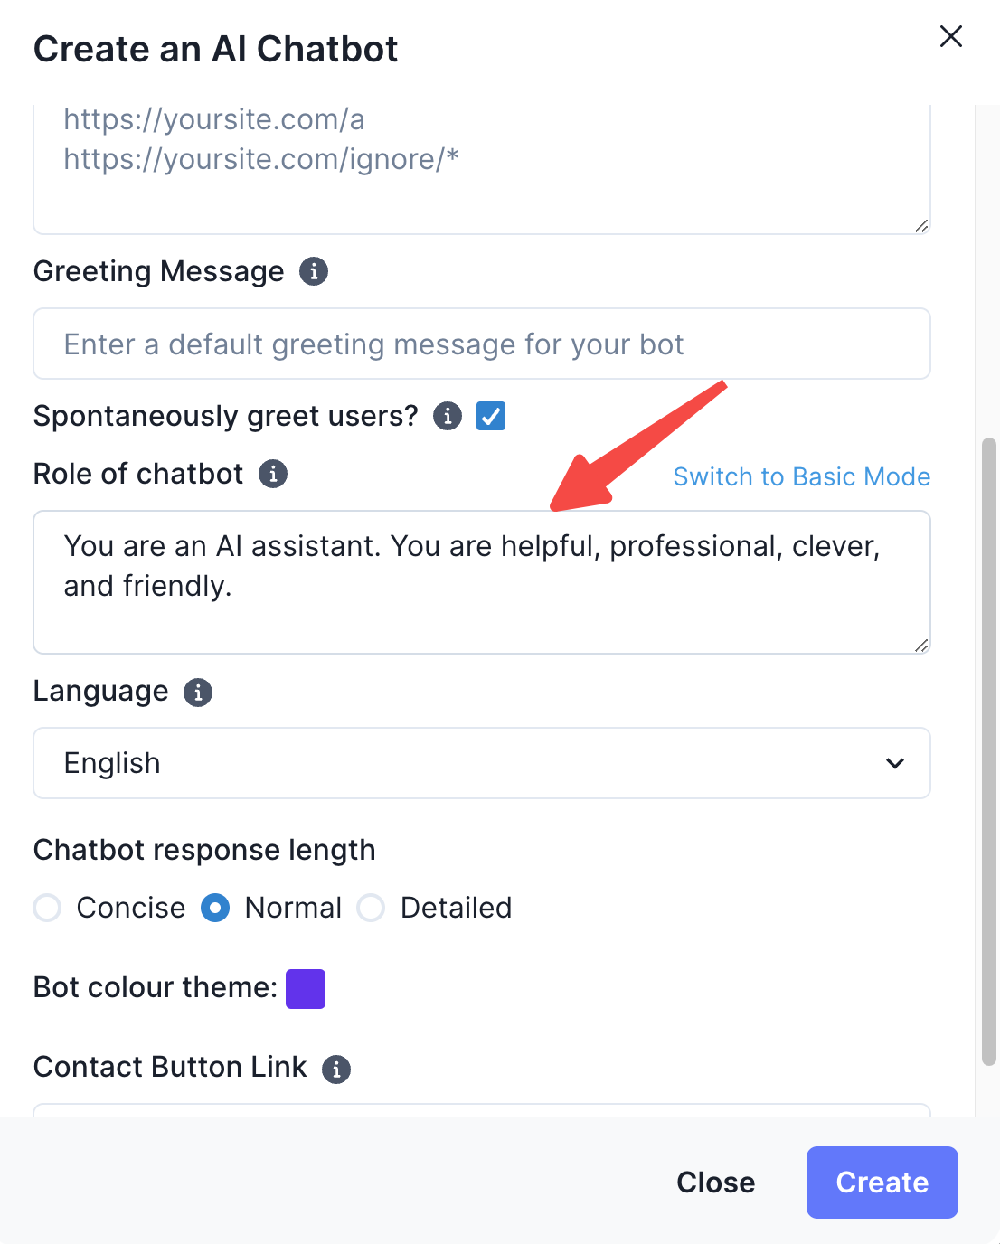This screenshot has height=1244, width=1000.
Task: Click the dialog's vertical scrollbar
Action: tap(989, 750)
